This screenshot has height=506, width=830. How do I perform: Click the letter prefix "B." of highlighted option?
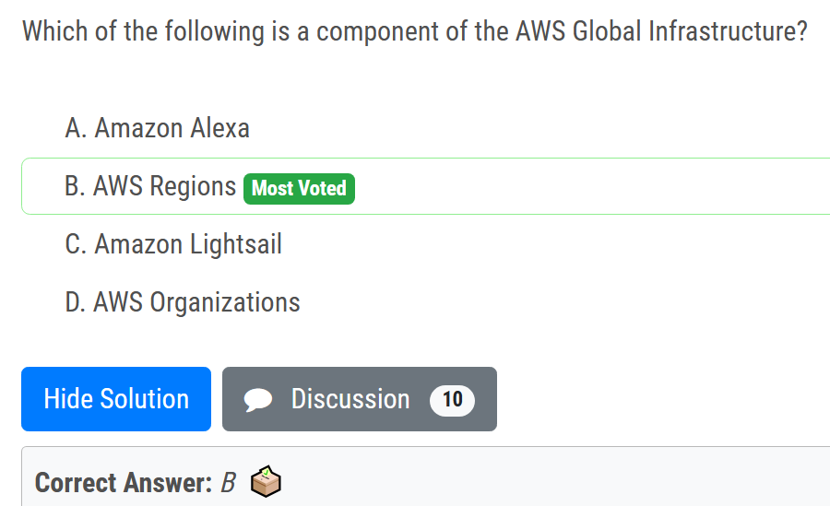76,186
